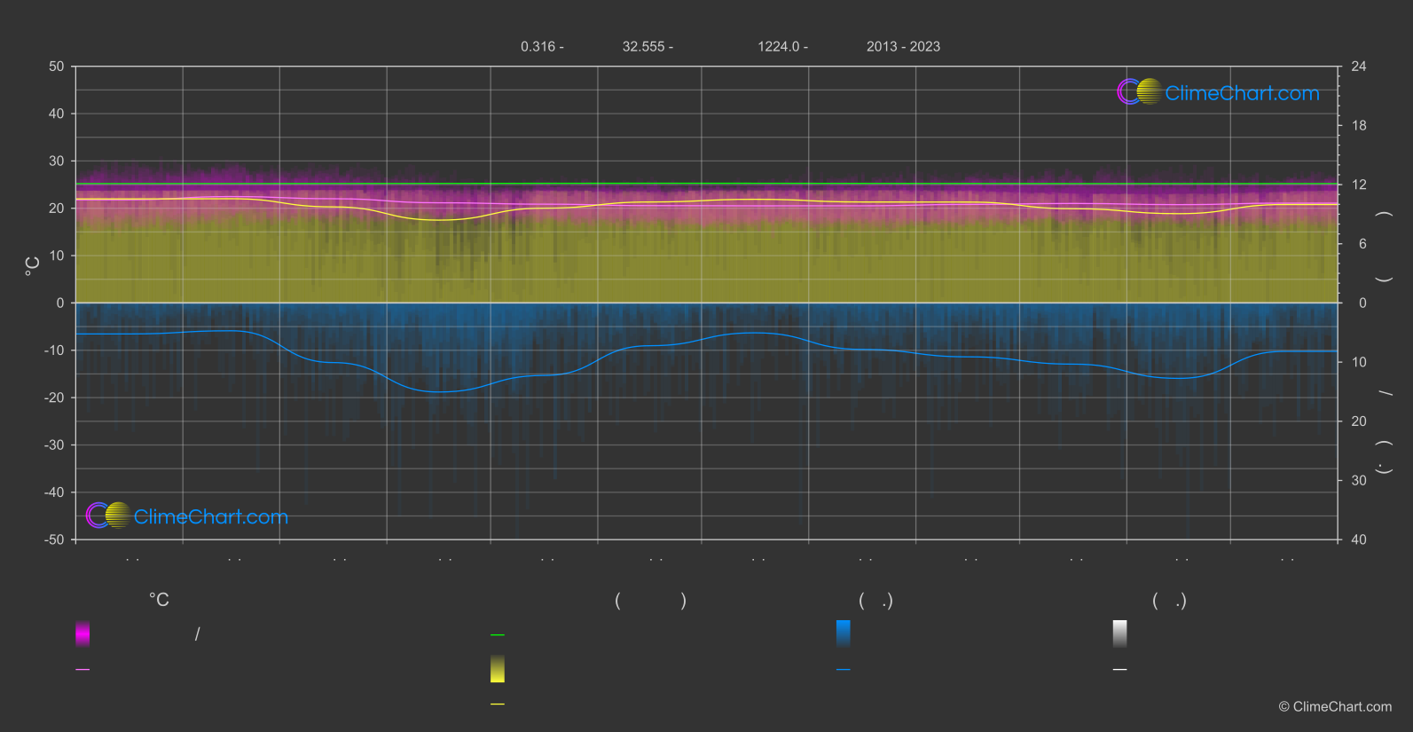Click the 40 tick on lower right axis

[1359, 539]
